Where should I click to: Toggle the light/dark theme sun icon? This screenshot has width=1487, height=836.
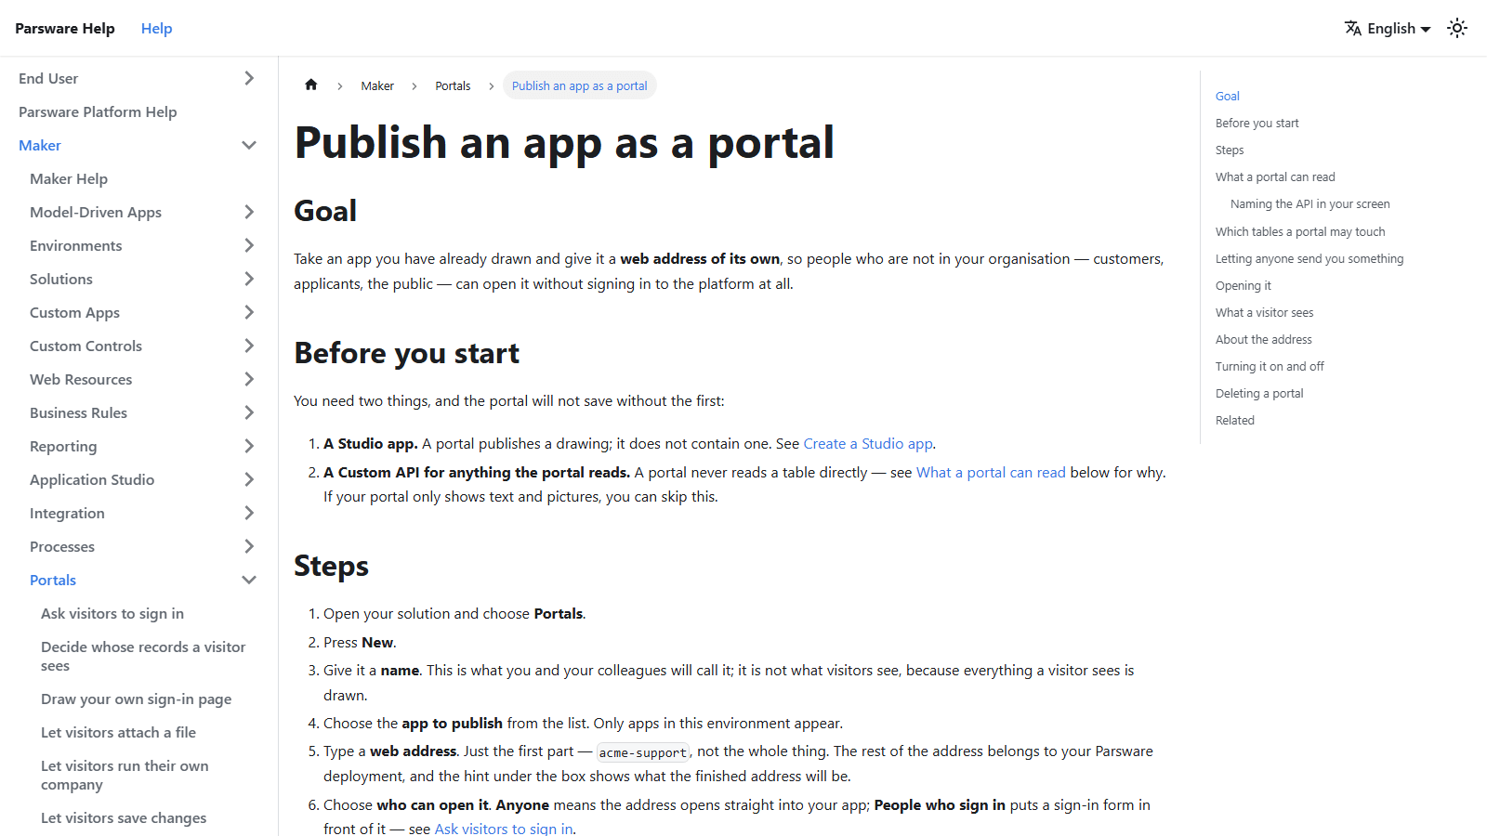(1457, 28)
